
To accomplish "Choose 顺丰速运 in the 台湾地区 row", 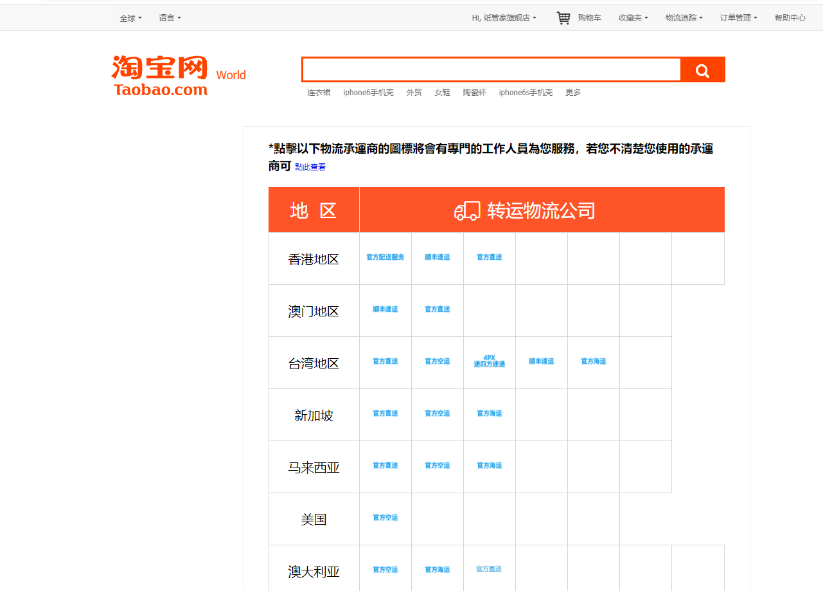I will (x=542, y=361).
